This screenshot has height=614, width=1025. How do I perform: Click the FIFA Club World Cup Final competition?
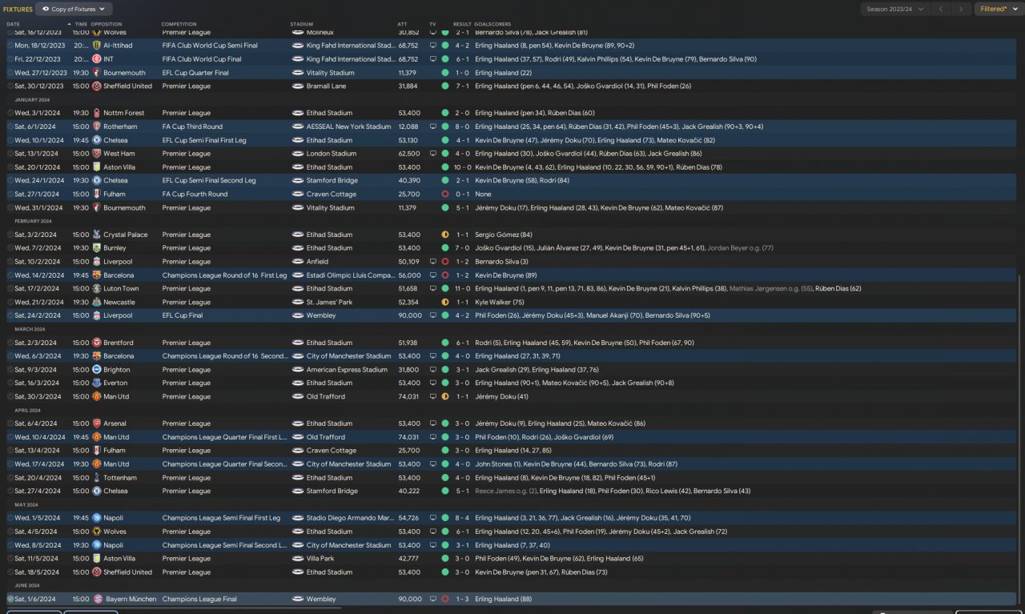click(x=202, y=59)
